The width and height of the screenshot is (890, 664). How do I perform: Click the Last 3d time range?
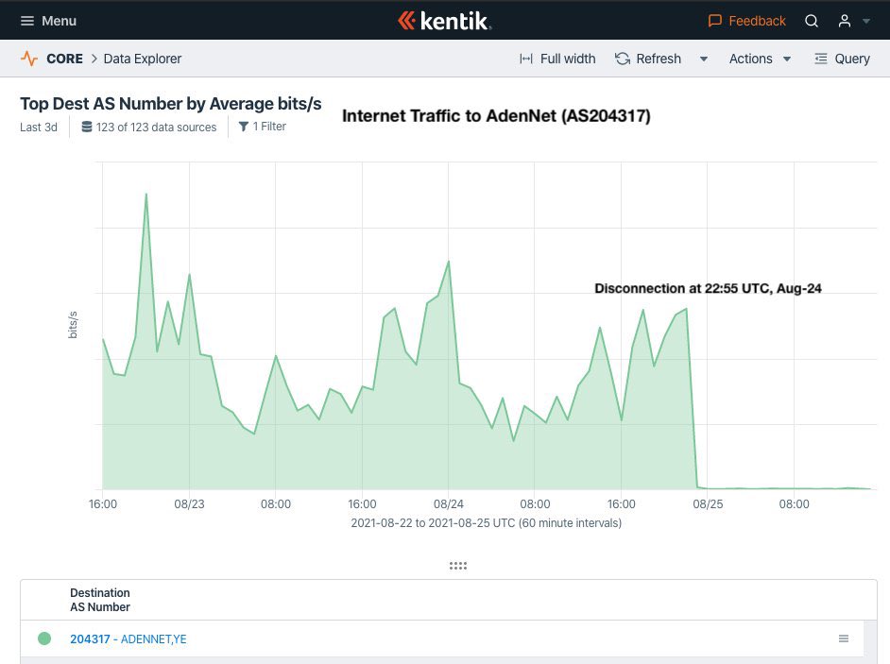click(39, 128)
